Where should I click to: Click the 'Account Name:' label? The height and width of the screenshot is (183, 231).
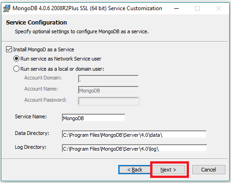41,89
